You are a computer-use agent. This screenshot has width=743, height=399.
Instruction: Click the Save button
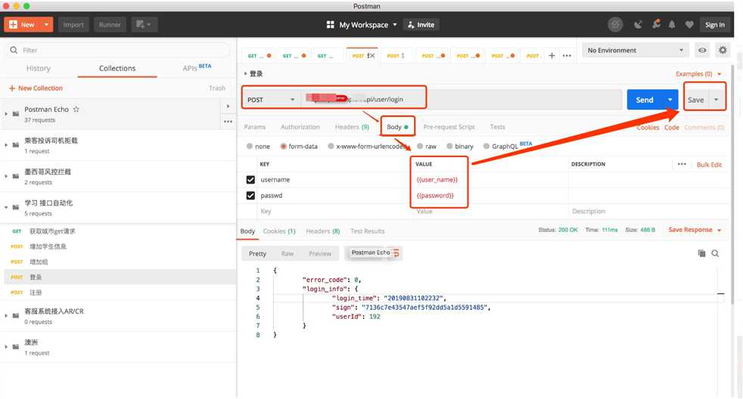695,100
